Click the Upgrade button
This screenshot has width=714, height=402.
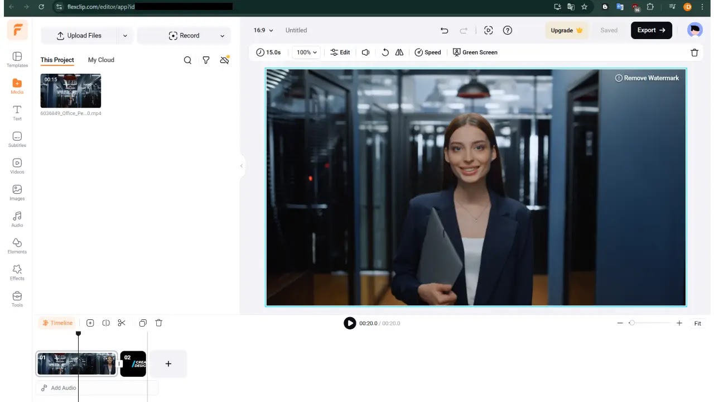pos(567,30)
